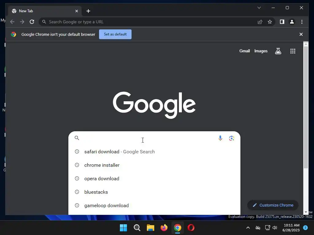This screenshot has height=235, width=314.
Task: Click the page's vertical scrollbar thumb
Action: click(306, 107)
